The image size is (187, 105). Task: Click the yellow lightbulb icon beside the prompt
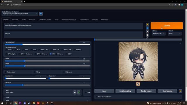point(147,24)
